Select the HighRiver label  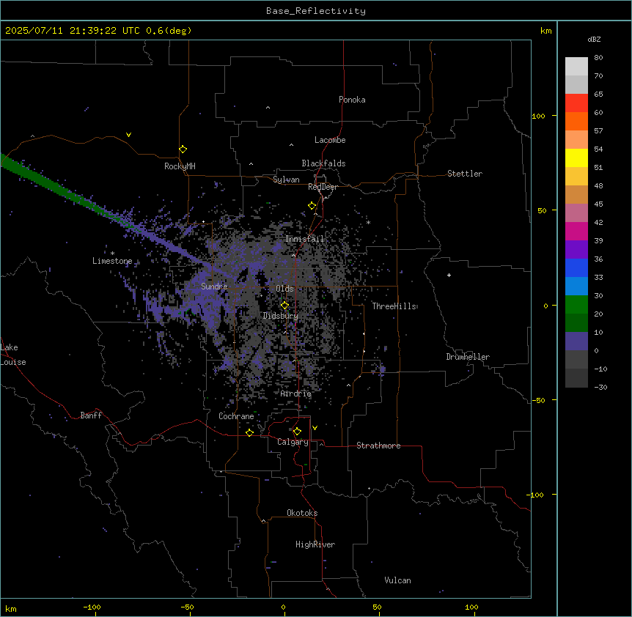click(x=315, y=544)
